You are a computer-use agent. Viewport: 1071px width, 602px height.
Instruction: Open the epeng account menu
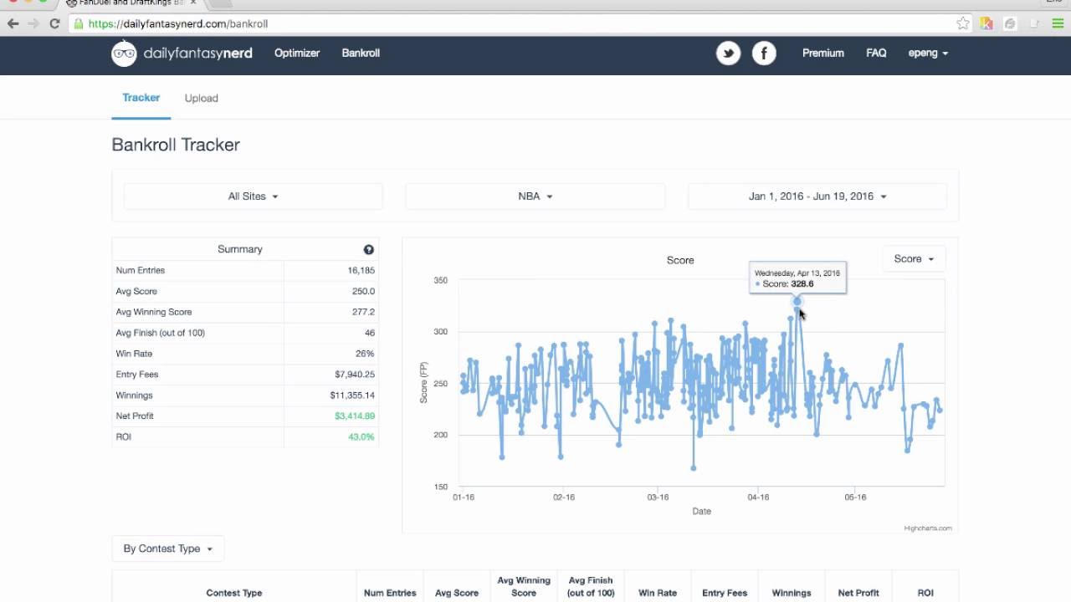coord(928,53)
